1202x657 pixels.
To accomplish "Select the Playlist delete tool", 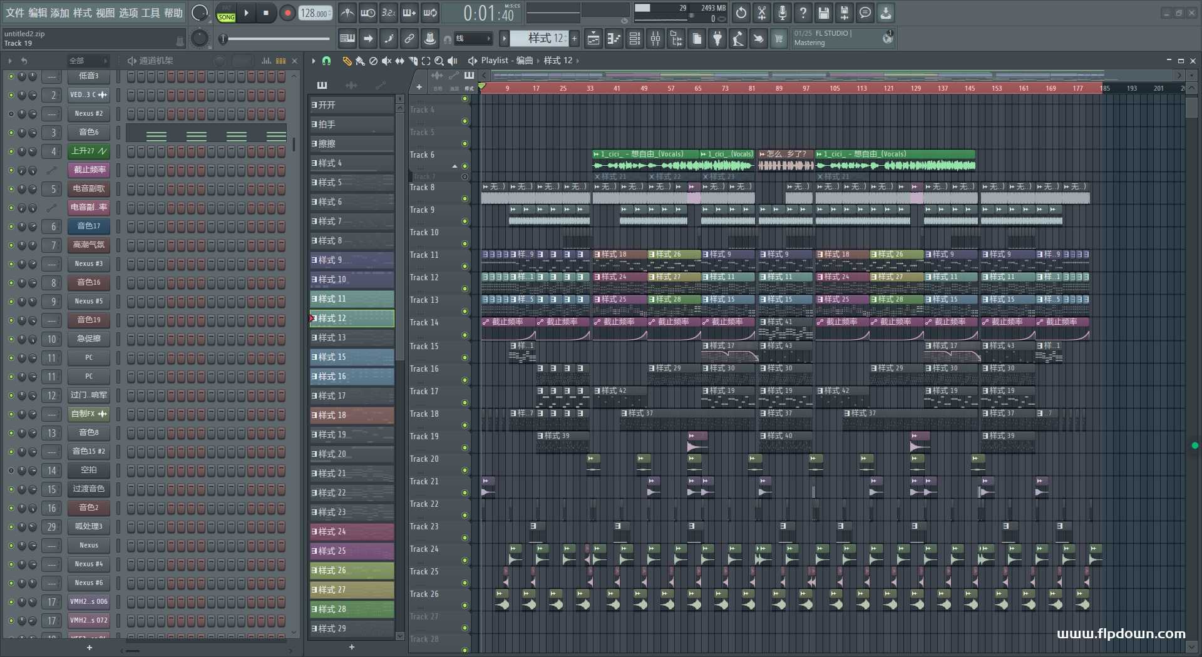I will click(x=373, y=61).
